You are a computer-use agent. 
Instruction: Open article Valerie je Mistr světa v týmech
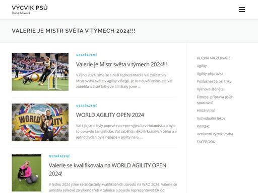tap(121, 64)
